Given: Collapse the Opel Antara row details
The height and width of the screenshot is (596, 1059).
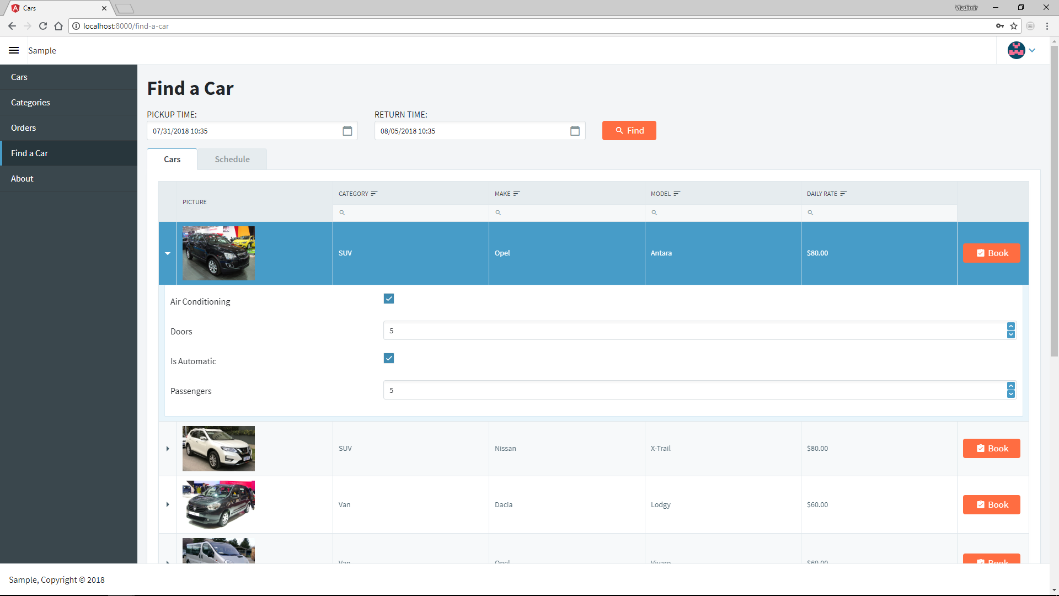Looking at the screenshot, I should pos(168,253).
